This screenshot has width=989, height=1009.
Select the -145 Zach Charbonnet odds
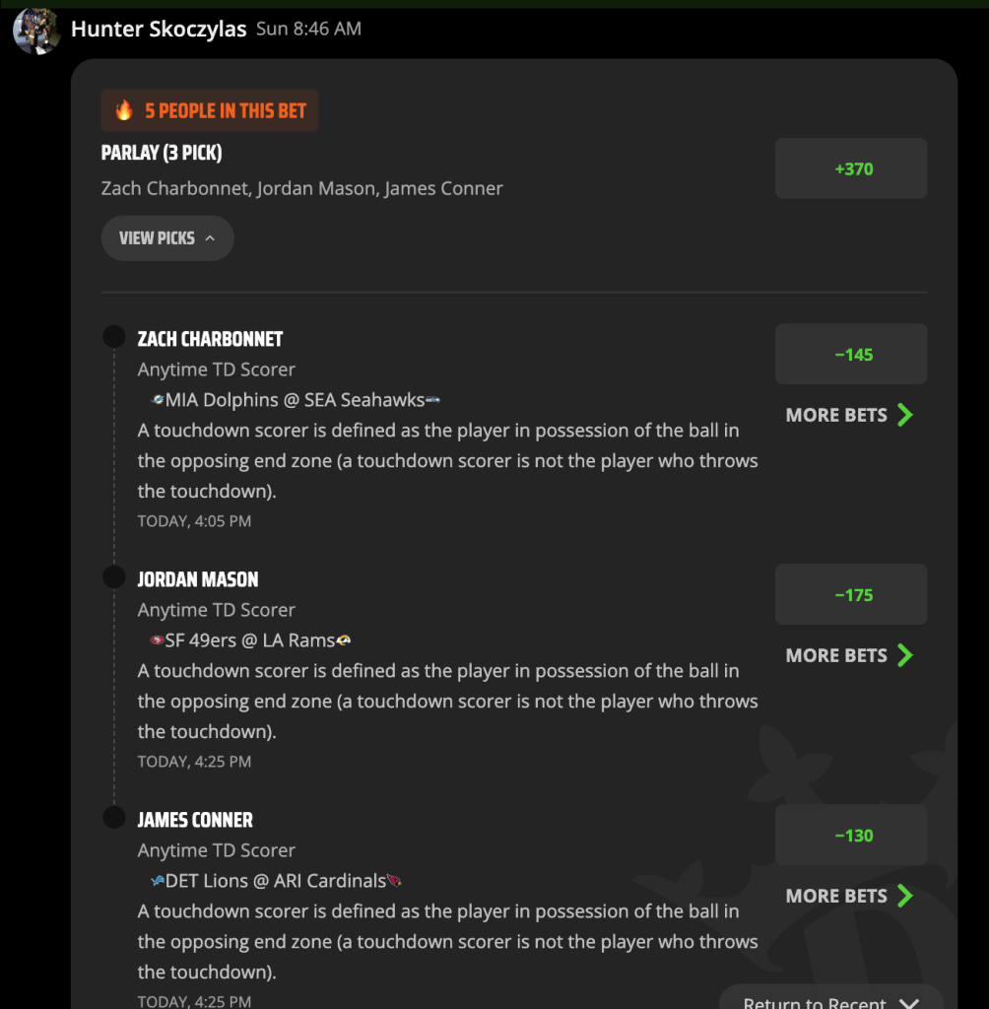[x=851, y=354]
